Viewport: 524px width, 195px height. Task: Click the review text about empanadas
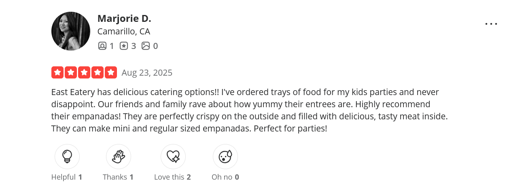click(x=249, y=110)
